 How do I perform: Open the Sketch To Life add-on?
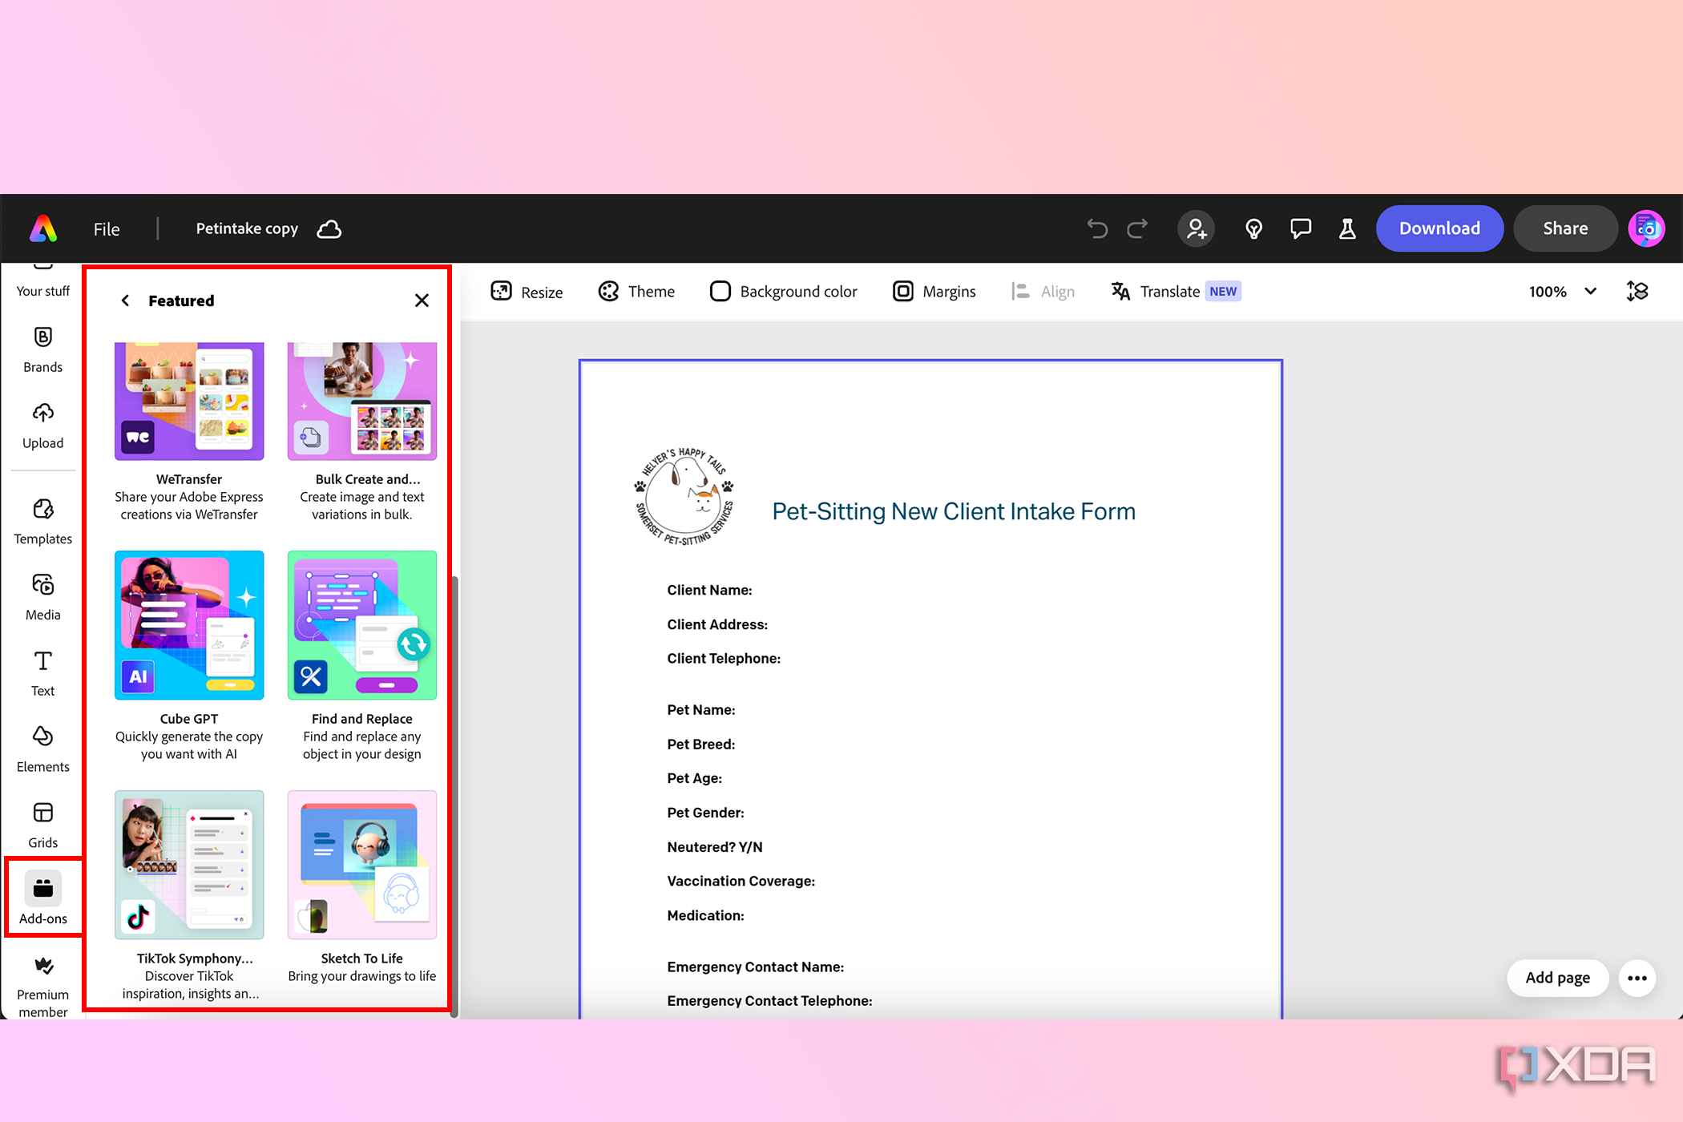click(x=362, y=887)
